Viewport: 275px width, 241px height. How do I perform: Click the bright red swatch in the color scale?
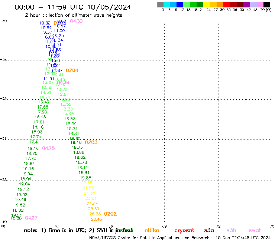[227, 4]
